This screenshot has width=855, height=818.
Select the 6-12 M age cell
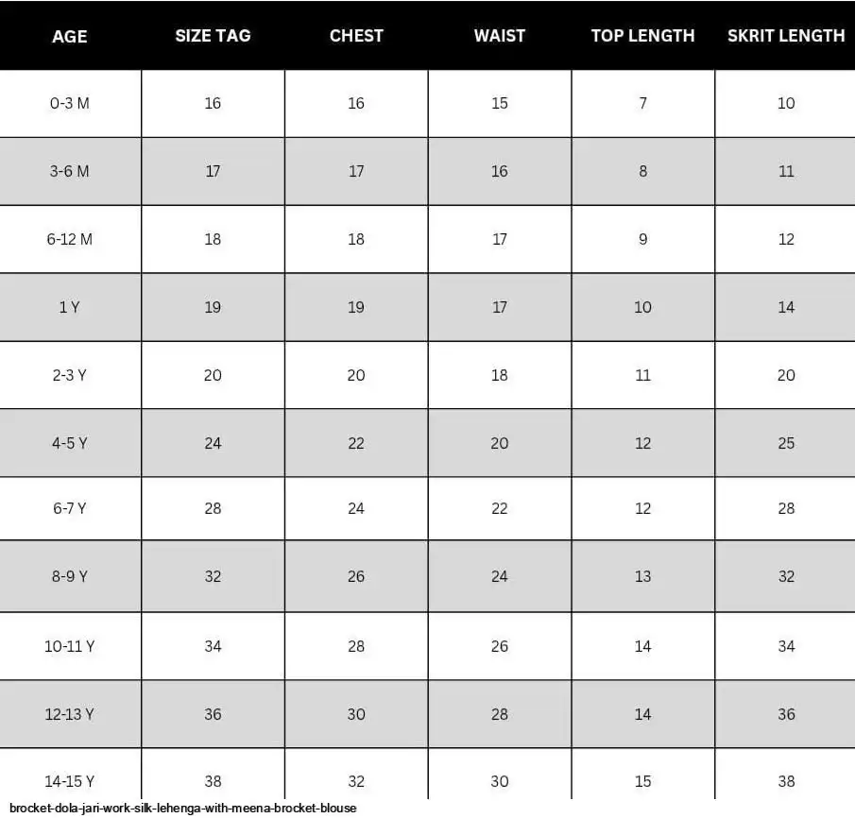tap(70, 239)
